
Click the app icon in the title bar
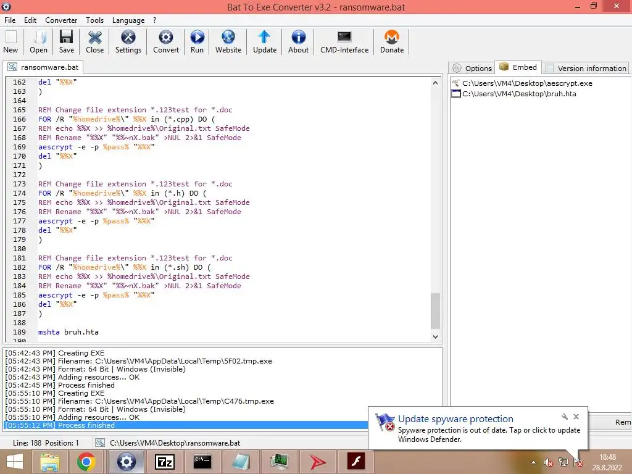[x=6, y=6]
